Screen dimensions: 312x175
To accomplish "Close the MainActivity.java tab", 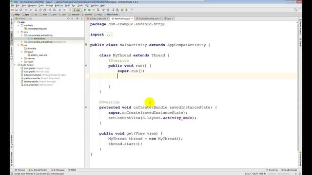I will [x=132, y=18].
